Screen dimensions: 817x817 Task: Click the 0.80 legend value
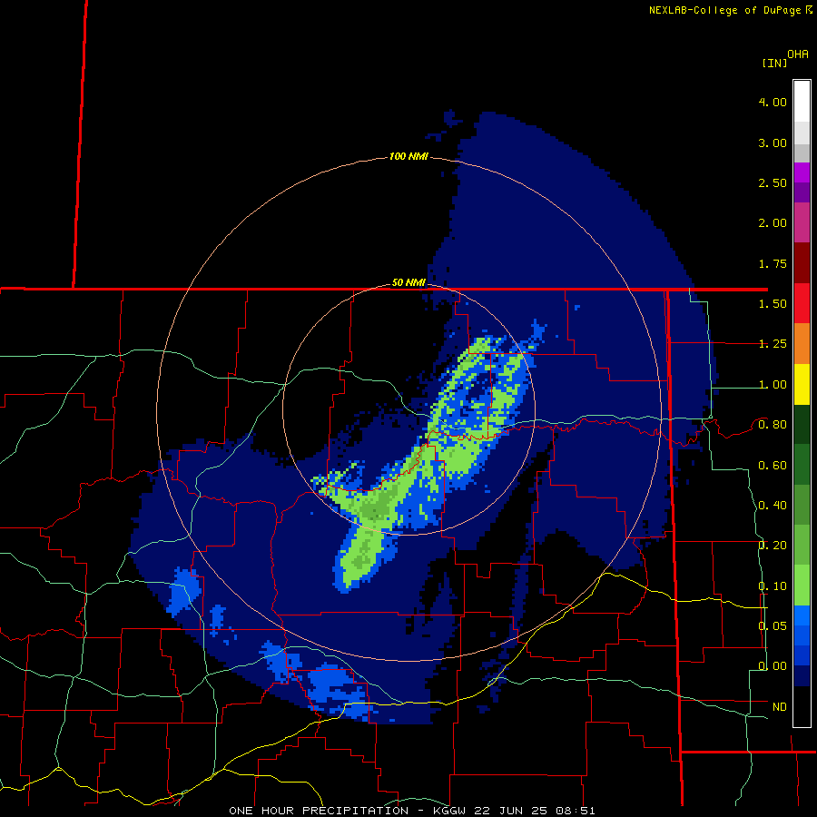(773, 425)
